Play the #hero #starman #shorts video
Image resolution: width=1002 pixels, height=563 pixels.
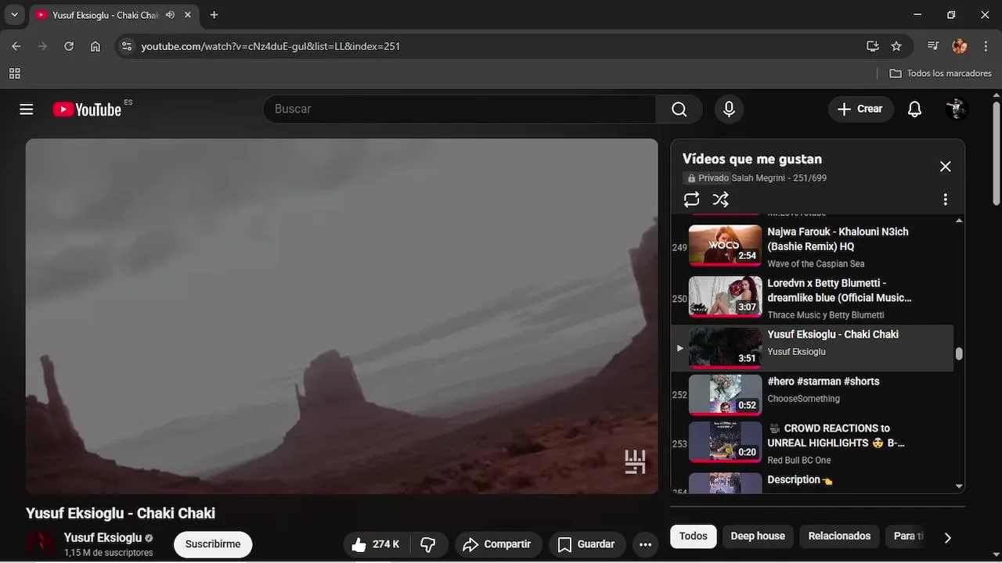(813, 395)
